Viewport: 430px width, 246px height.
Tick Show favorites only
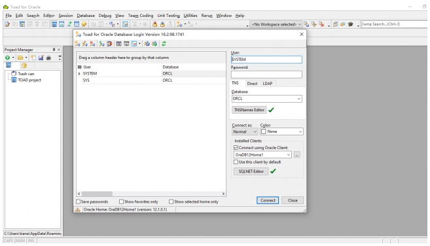pos(121,202)
